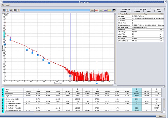Click event marker 5 on the graph

click(38, 55)
